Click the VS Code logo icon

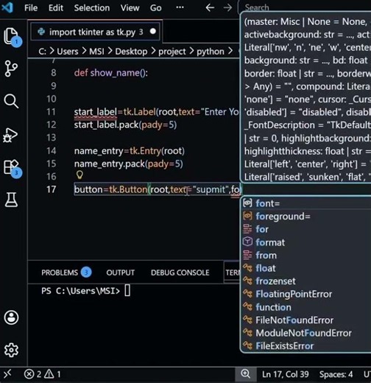(7, 7)
